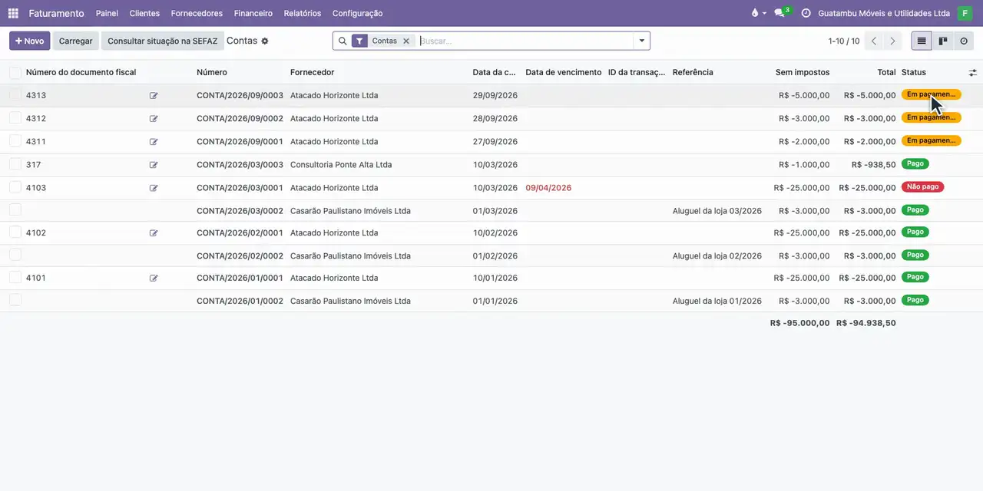Sort by Data de vencimento column

[563, 72]
